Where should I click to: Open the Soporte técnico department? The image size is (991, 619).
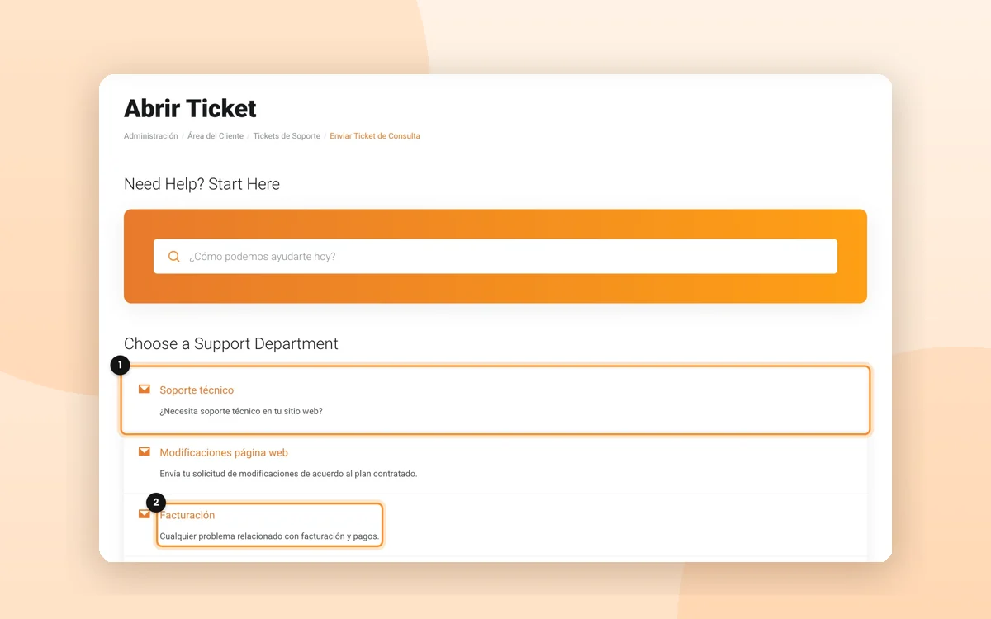coord(197,390)
